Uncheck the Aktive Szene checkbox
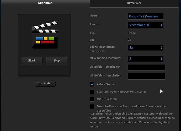 click(x=92, y=84)
